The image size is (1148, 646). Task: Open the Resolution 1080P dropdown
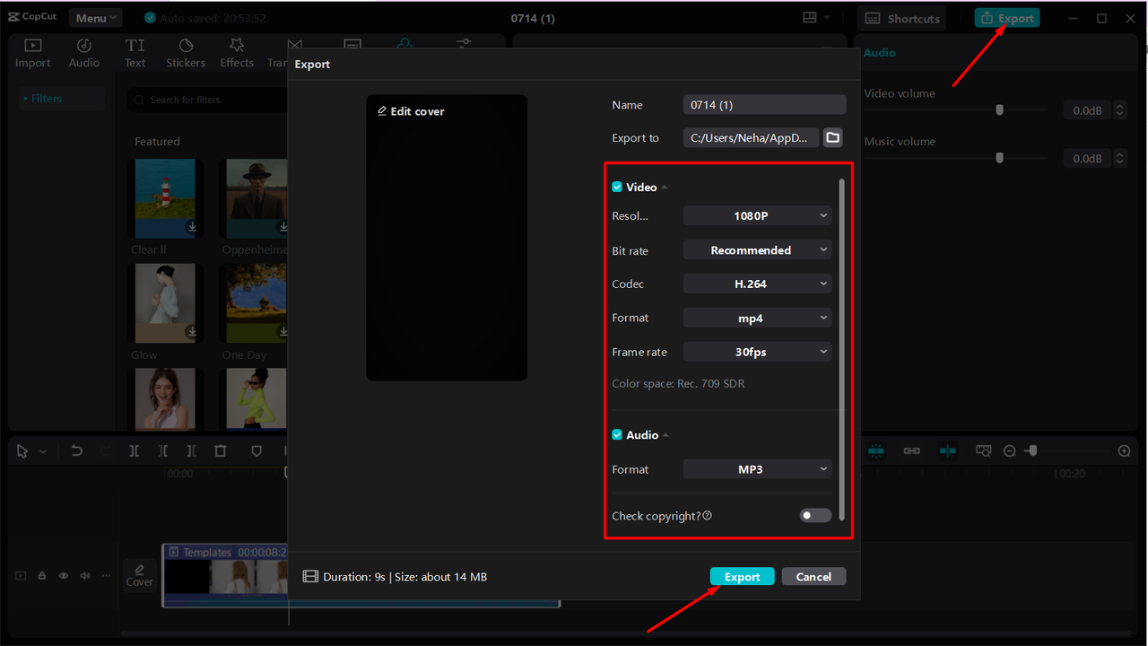click(x=757, y=215)
